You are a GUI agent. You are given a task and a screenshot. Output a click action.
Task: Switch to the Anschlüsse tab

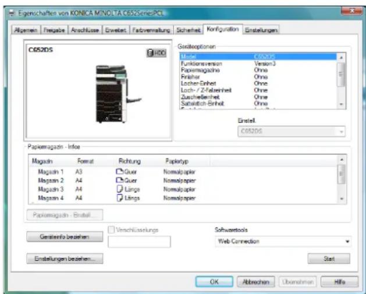(85, 30)
